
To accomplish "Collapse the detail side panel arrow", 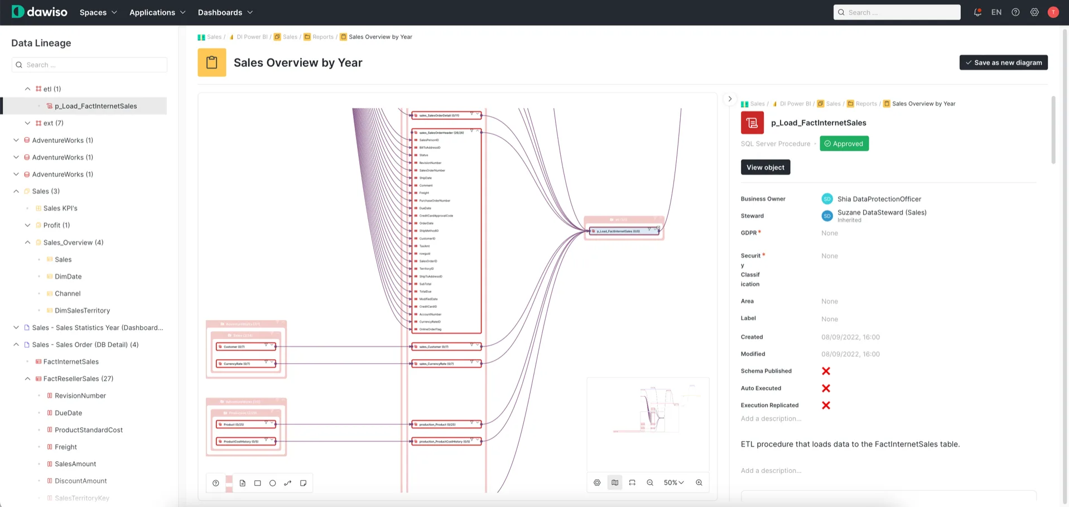I will click(x=730, y=99).
